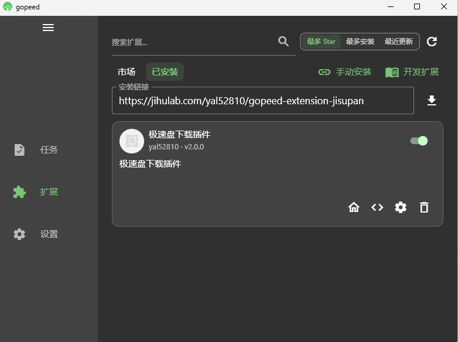Switch to the 已安装 tab
Image resolution: width=458 pixels, height=342 pixels.
165,72
